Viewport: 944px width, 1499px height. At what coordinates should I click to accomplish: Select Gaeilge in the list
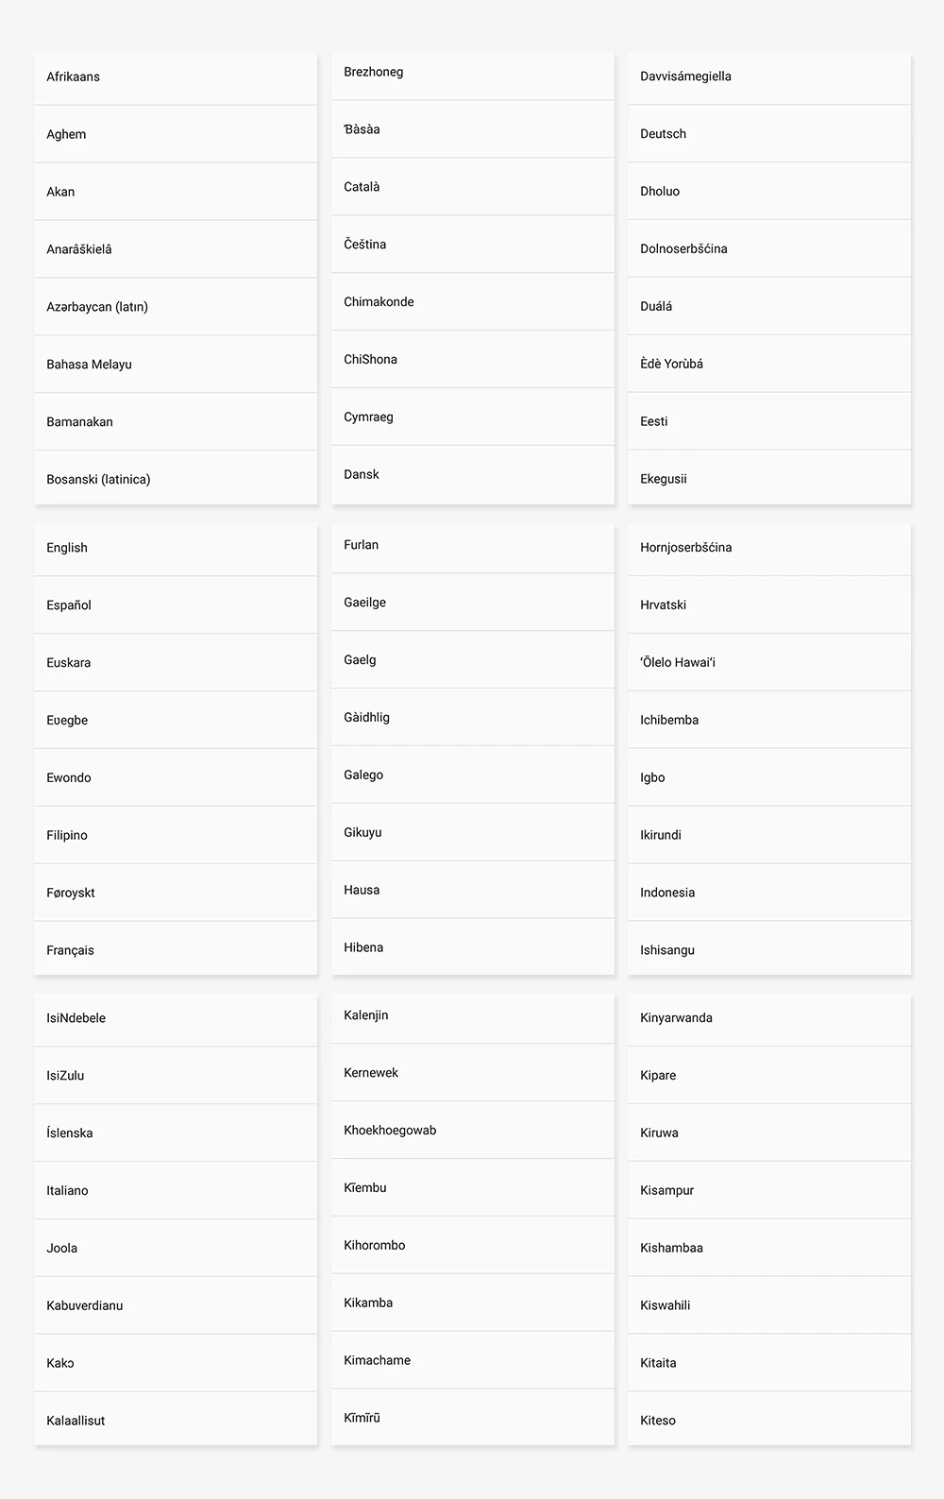(473, 602)
